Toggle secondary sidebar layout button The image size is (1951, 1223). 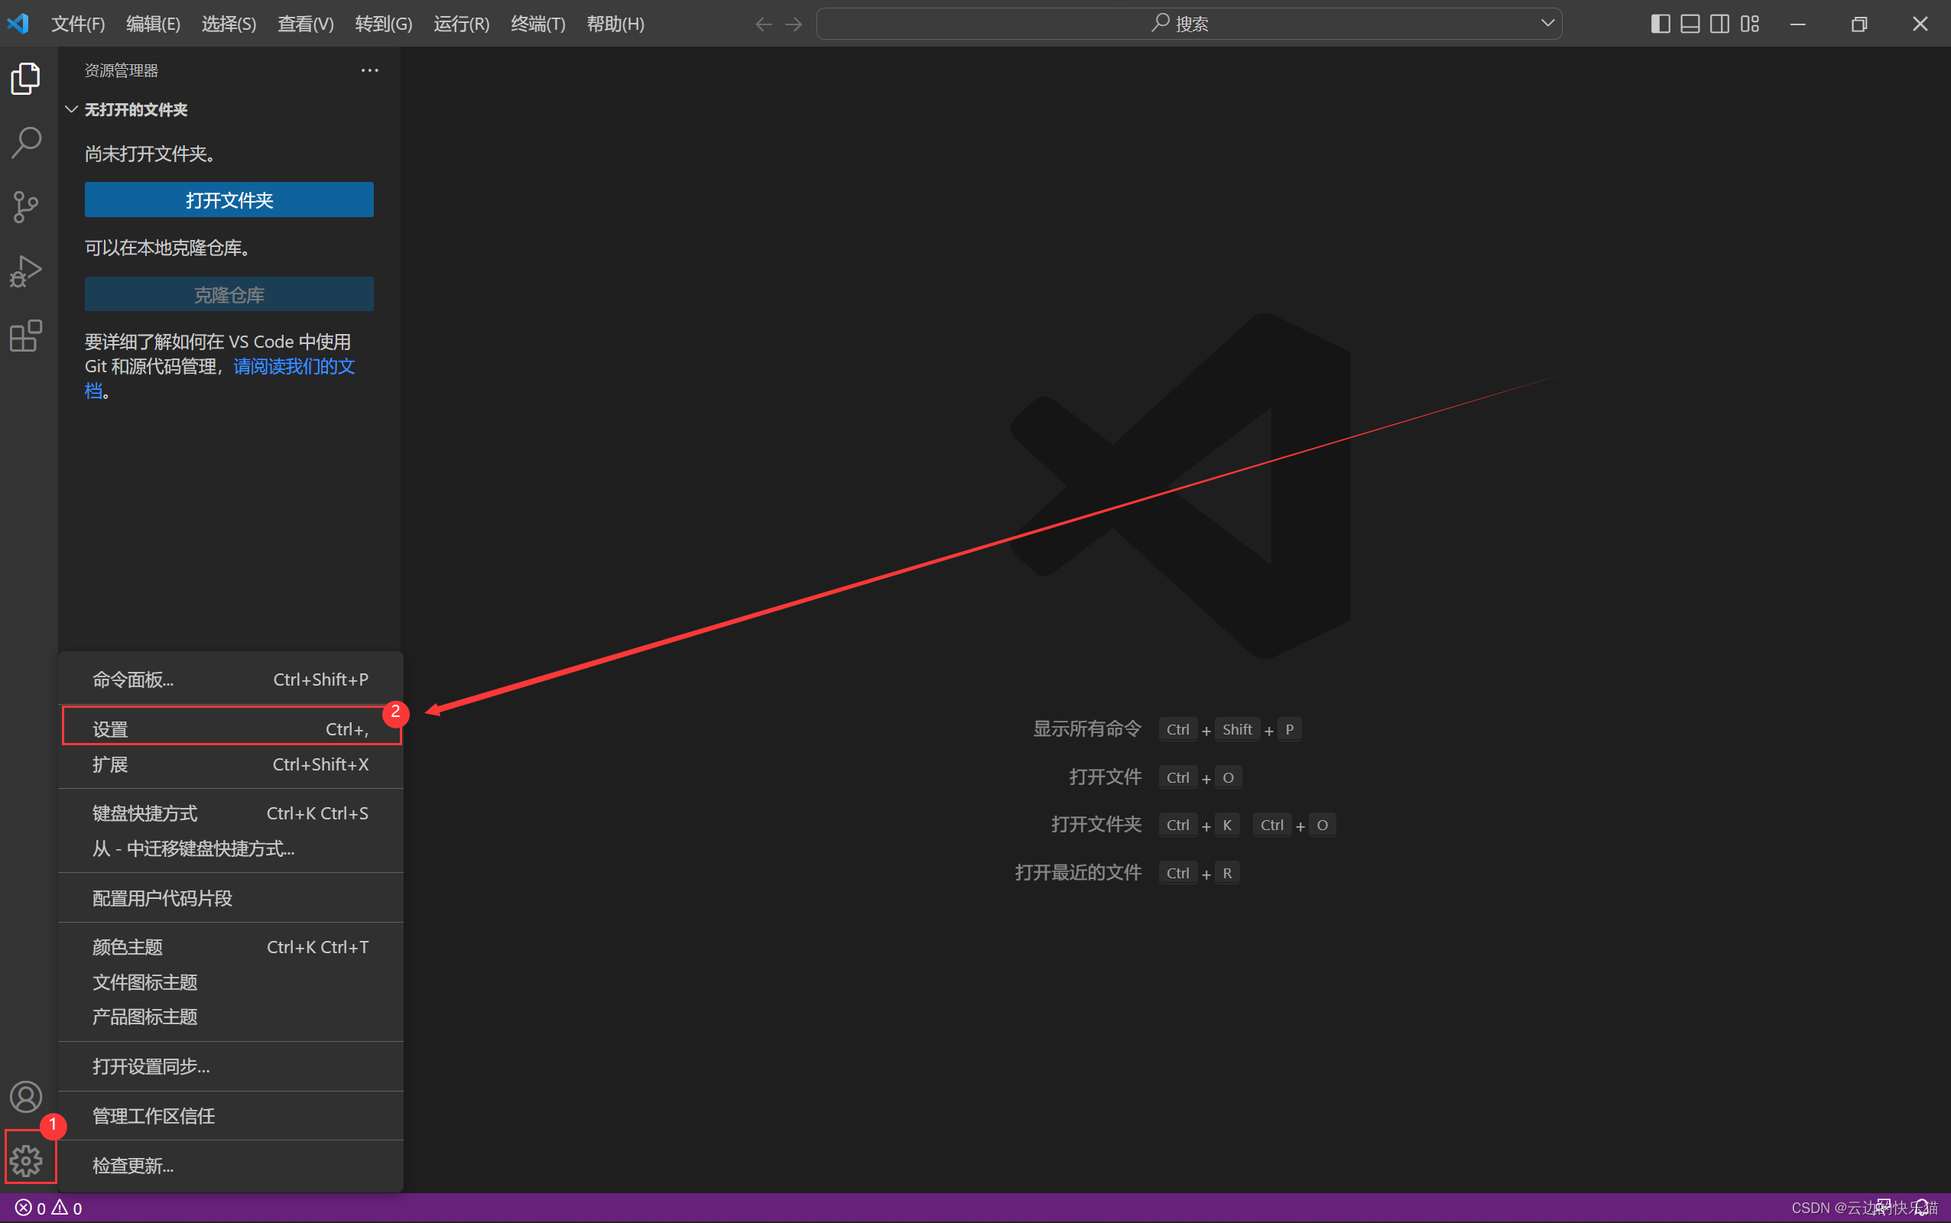[1719, 24]
